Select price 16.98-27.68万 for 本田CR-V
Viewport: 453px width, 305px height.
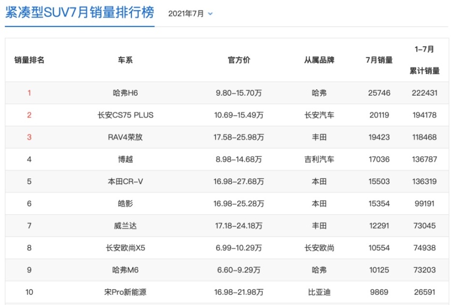pyautogui.click(x=239, y=181)
